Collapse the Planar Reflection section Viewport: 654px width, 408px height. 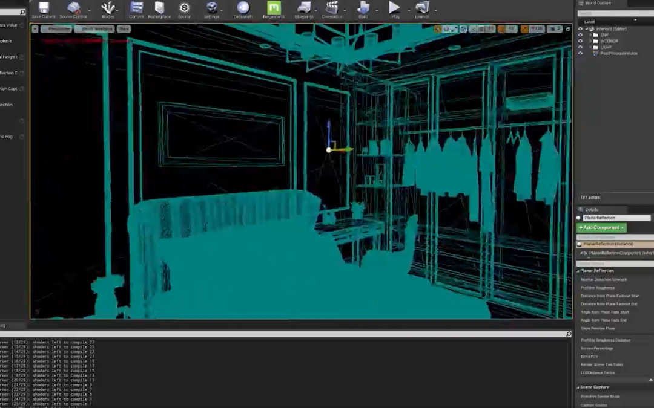tap(578, 271)
